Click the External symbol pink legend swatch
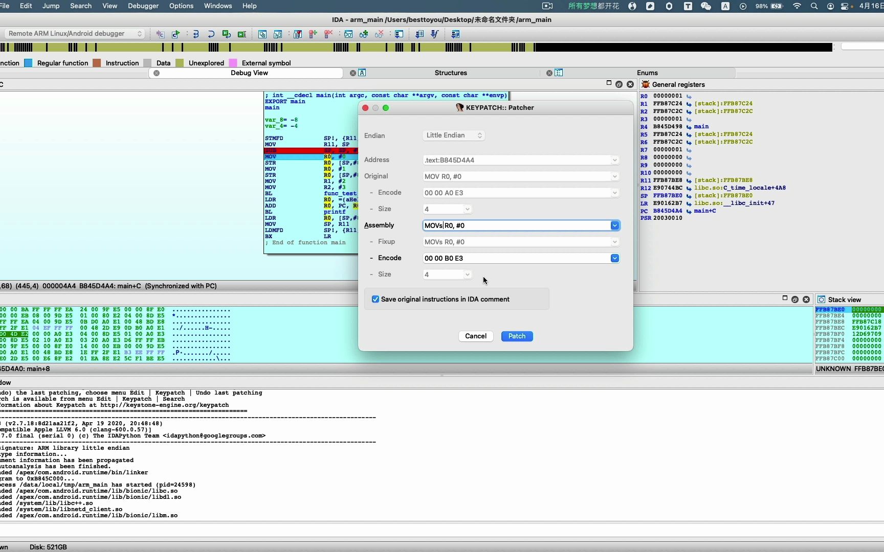Image resolution: width=884 pixels, height=552 pixels. tap(233, 63)
